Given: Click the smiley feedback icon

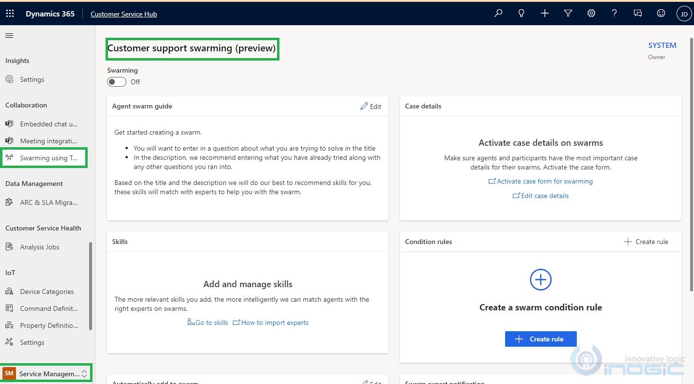Looking at the screenshot, I should click(x=661, y=14).
